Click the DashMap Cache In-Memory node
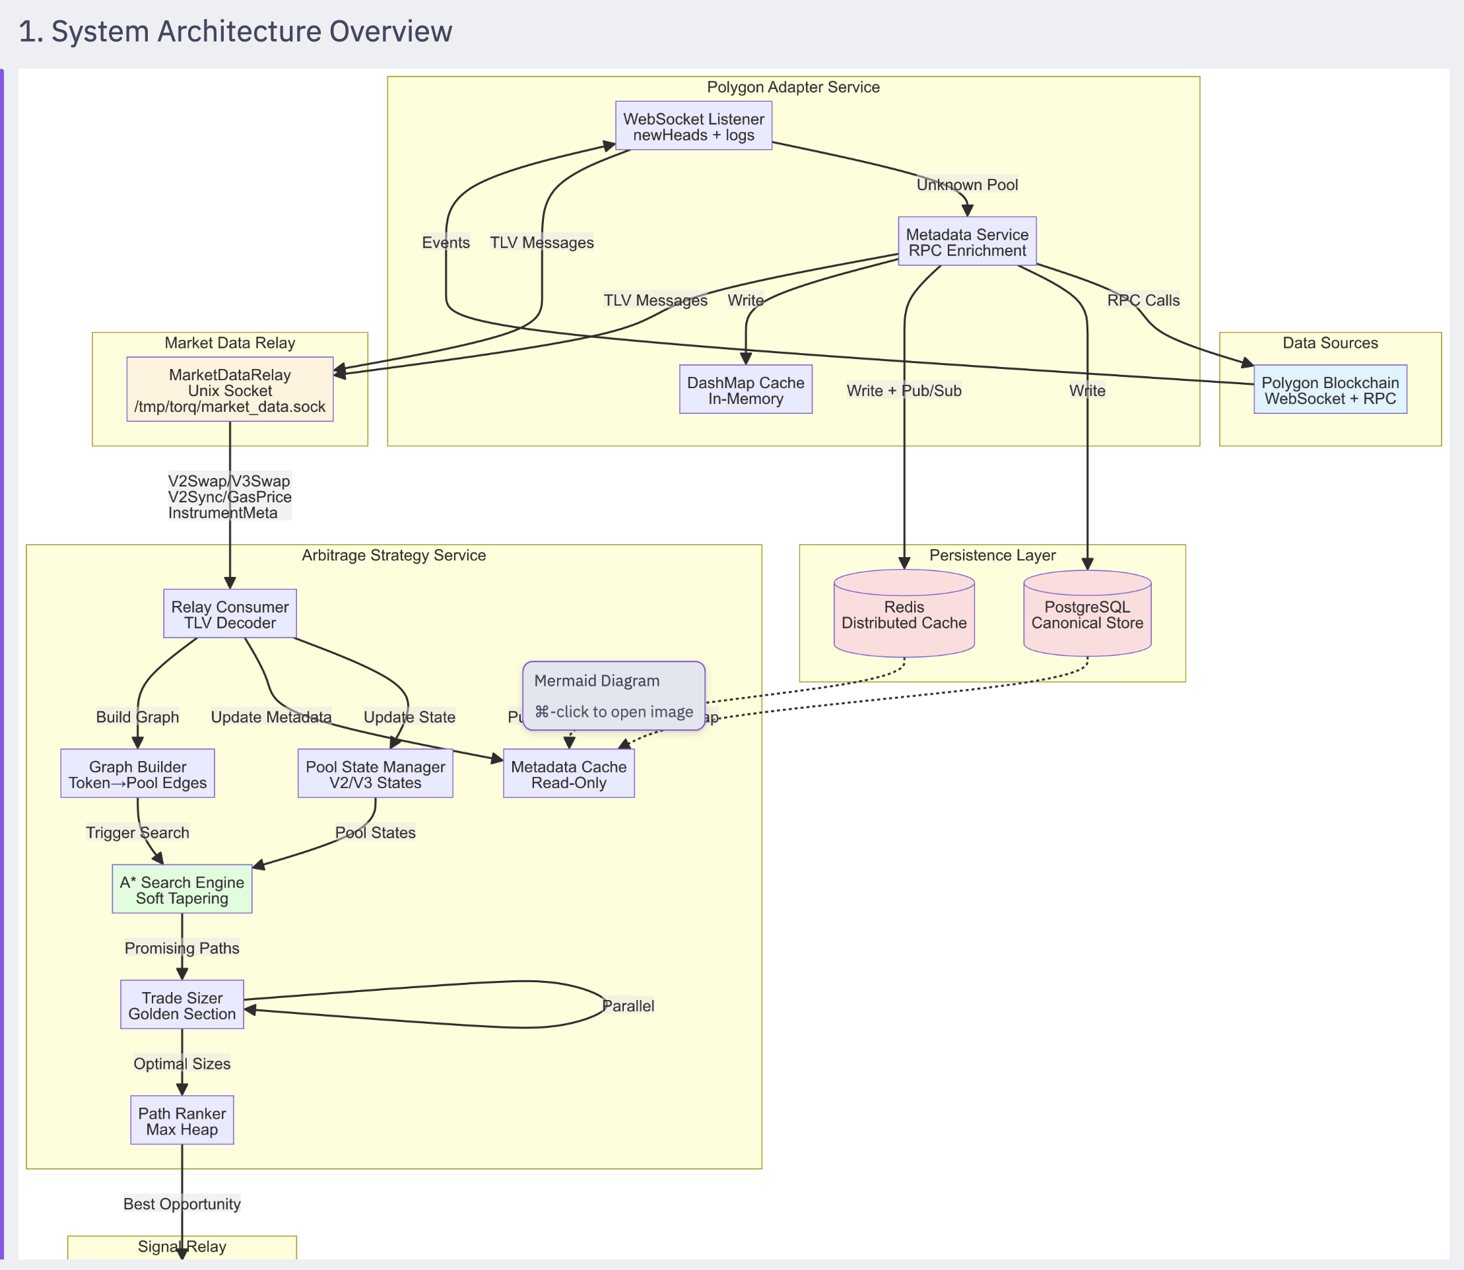This screenshot has height=1270, width=1464. (745, 390)
